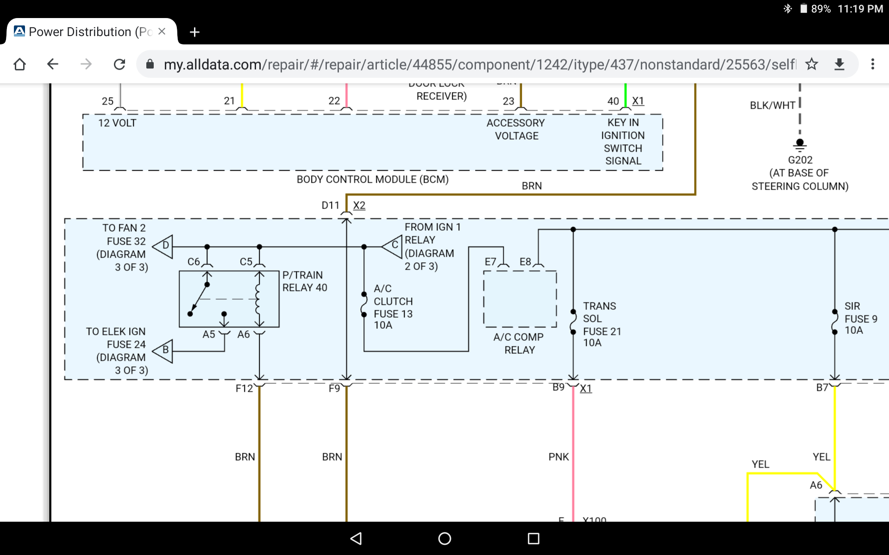The image size is (889, 555).
Task: Close the Power Distribution tab
Action: point(162,31)
